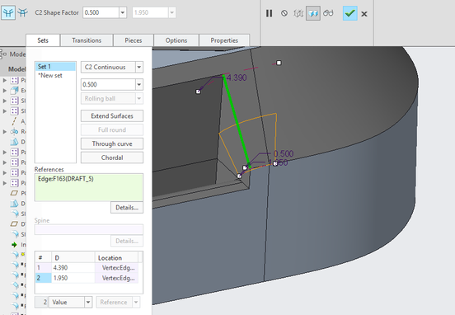
Task: Click the green checkmark to accept the round
Action: tap(349, 13)
